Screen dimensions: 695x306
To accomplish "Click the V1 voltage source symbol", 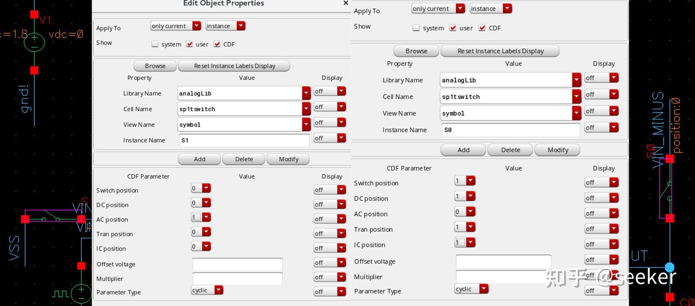I will coord(34,42).
